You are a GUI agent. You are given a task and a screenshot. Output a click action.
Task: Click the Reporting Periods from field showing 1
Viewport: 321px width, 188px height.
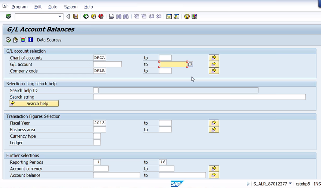pos(97,162)
